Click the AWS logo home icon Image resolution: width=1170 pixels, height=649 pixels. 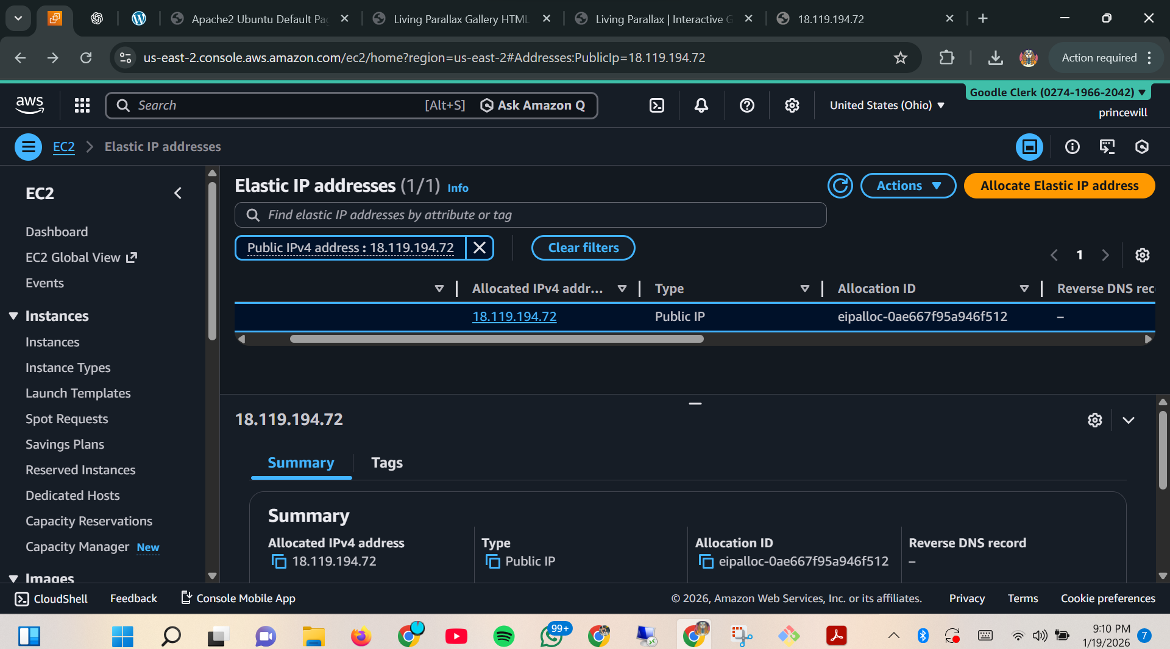pos(29,105)
